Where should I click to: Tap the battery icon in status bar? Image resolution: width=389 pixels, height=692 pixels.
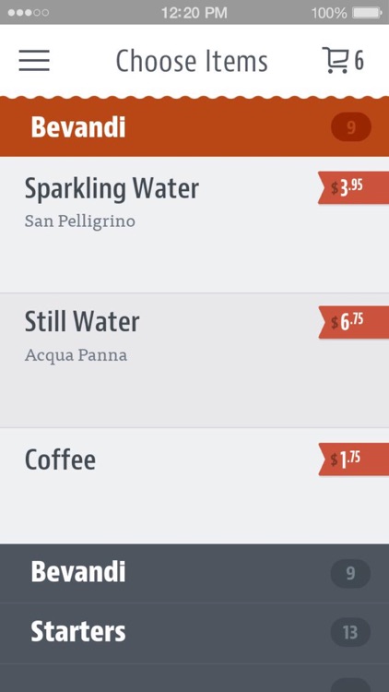pyautogui.click(x=367, y=13)
